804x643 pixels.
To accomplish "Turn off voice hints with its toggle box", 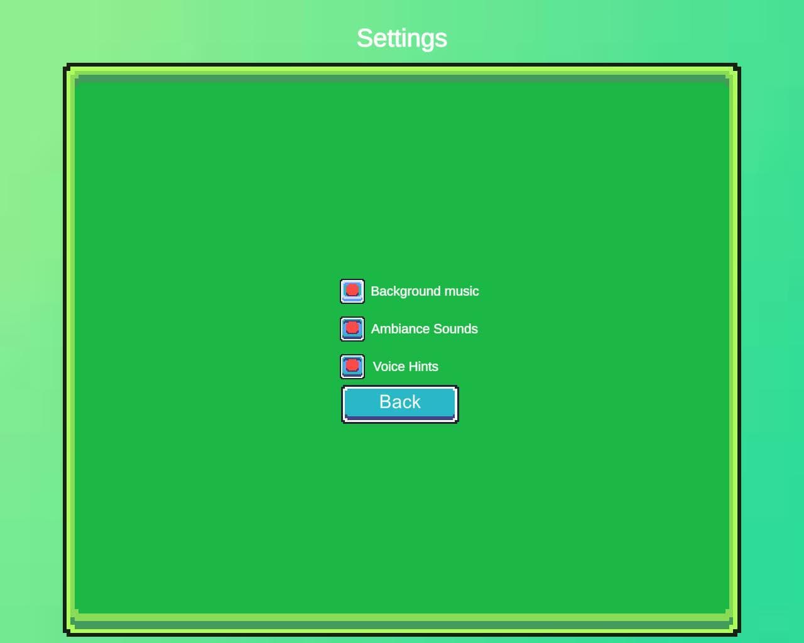I will click(x=352, y=367).
